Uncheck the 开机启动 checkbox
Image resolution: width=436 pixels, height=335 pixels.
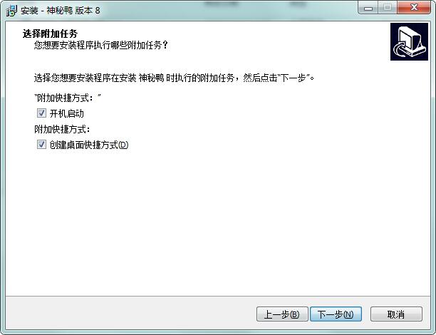click(x=41, y=113)
